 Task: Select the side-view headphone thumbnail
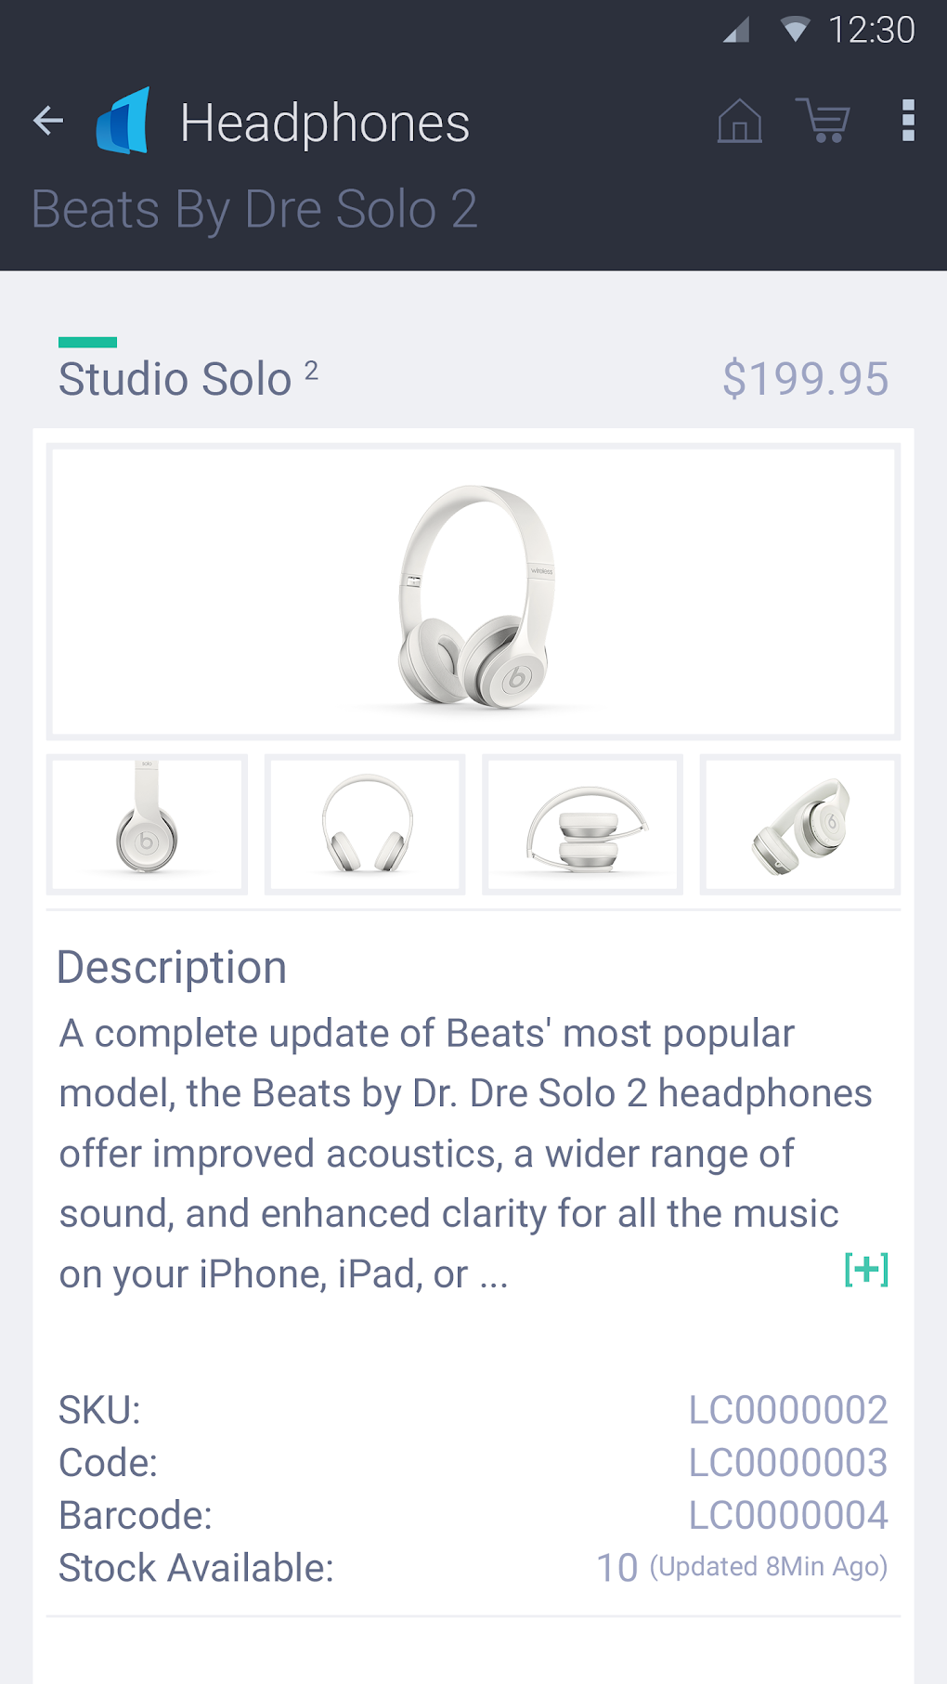147,825
